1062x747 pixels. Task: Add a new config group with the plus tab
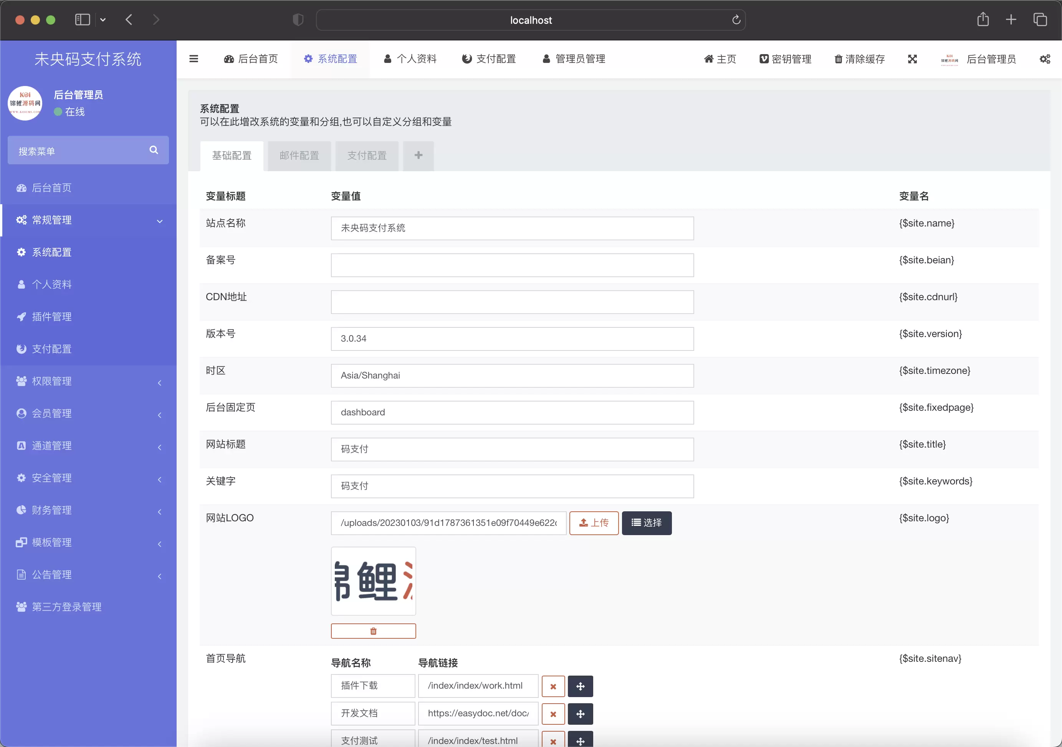[x=418, y=155]
